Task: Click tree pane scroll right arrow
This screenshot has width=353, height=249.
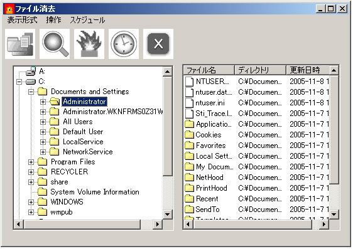Action: (x=158, y=224)
